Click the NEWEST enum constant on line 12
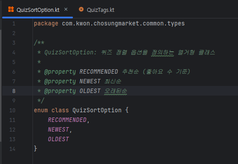Image resolution: width=238 pixels, height=164 pixels. coord(58,130)
